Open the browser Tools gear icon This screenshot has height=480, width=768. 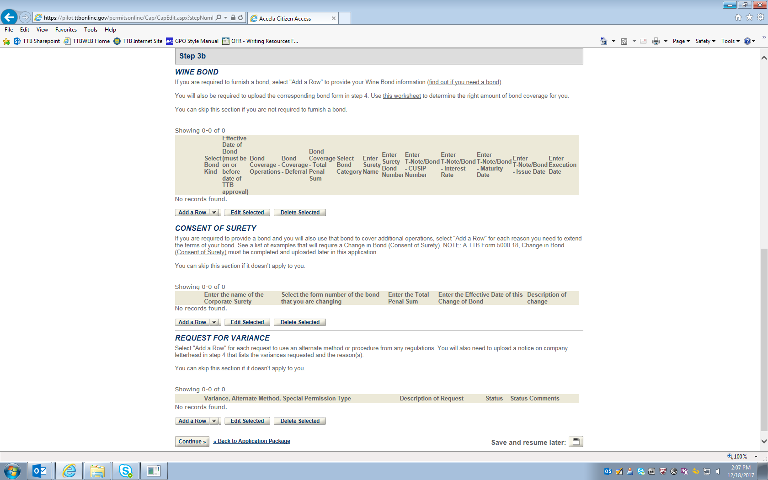pyautogui.click(x=761, y=17)
